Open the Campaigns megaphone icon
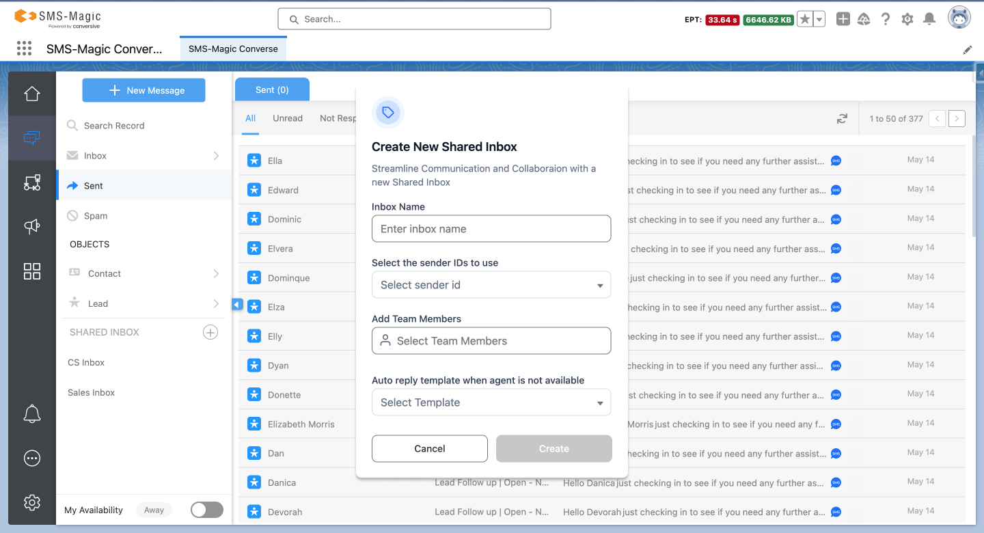The image size is (984, 533). pyautogui.click(x=32, y=226)
